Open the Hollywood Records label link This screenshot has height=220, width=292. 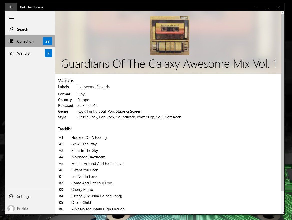point(94,87)
